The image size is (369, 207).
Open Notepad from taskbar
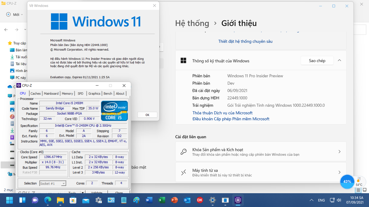pyautogui.click(x=124, y=200)
